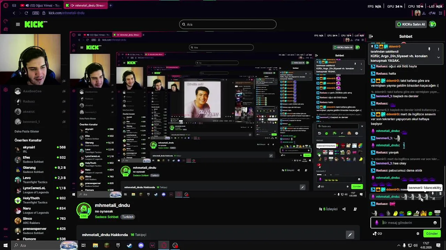Open Opera workspaces icon
Viewport: 446px width, 250px height.
pos(14,6)
